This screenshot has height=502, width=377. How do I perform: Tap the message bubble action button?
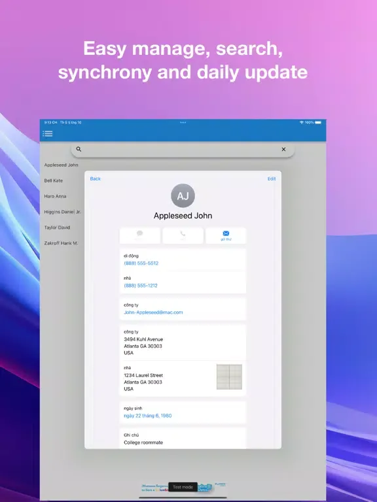tap(140, 235)
